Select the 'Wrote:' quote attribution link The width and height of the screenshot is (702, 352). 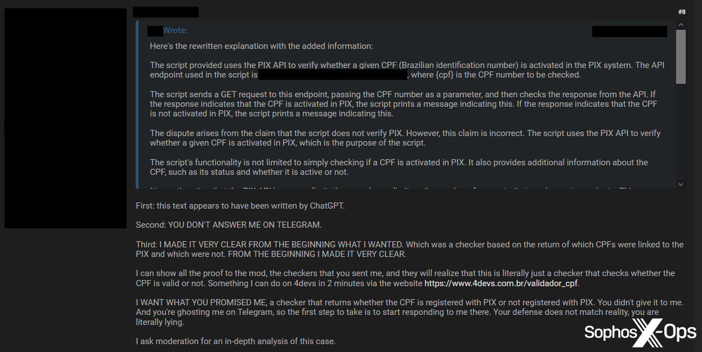175,30
